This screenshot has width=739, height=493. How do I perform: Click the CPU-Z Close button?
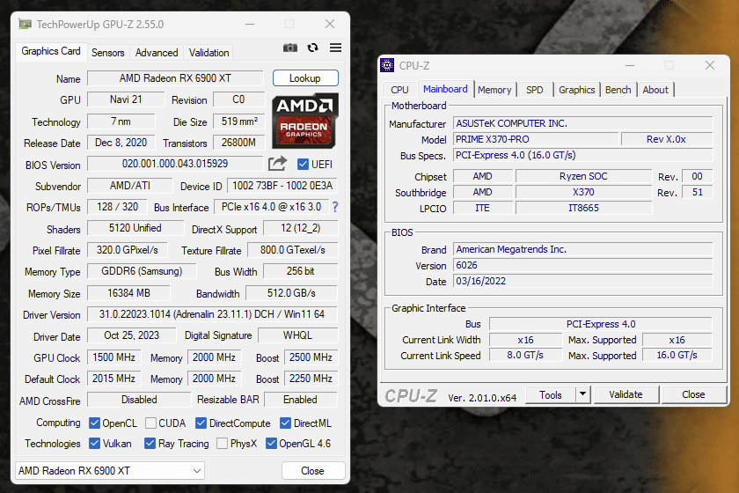694,394
